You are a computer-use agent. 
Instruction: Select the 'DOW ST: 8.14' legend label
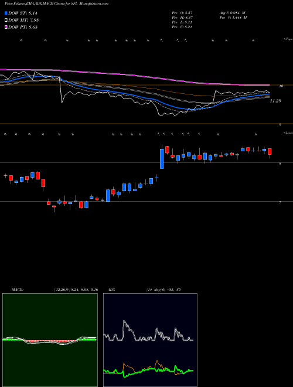coord(23,13)
